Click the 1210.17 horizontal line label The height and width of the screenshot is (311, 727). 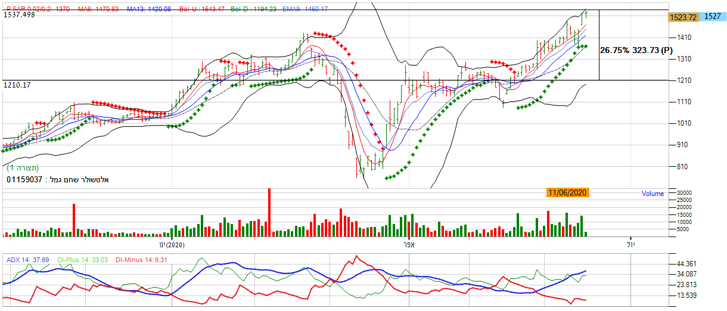tap(17, 85)
